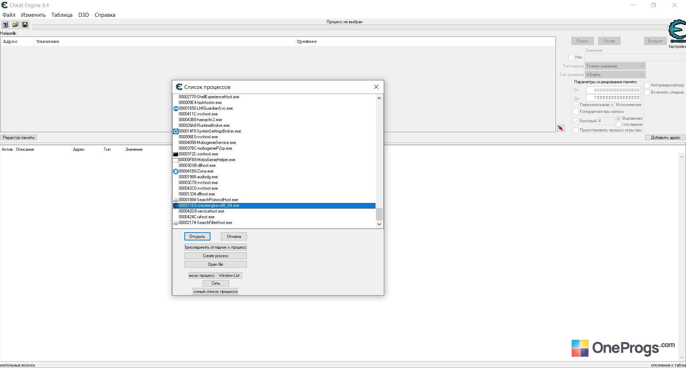Toggle the Быстрый scan checkbox
This screenshot has height=368, width=686.
576,121
